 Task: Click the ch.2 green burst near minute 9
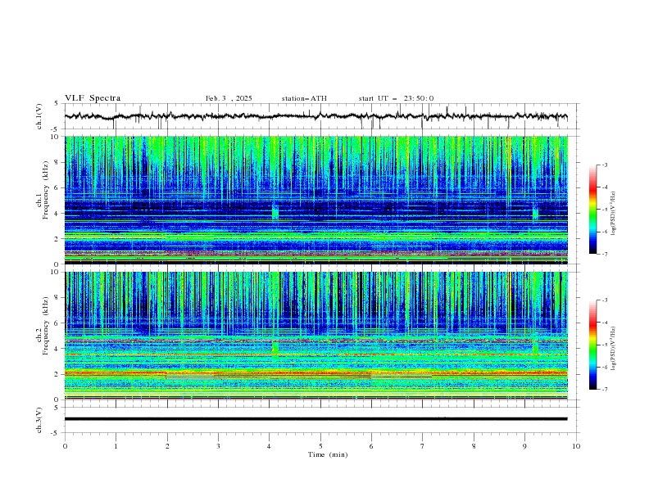[535, 347]
